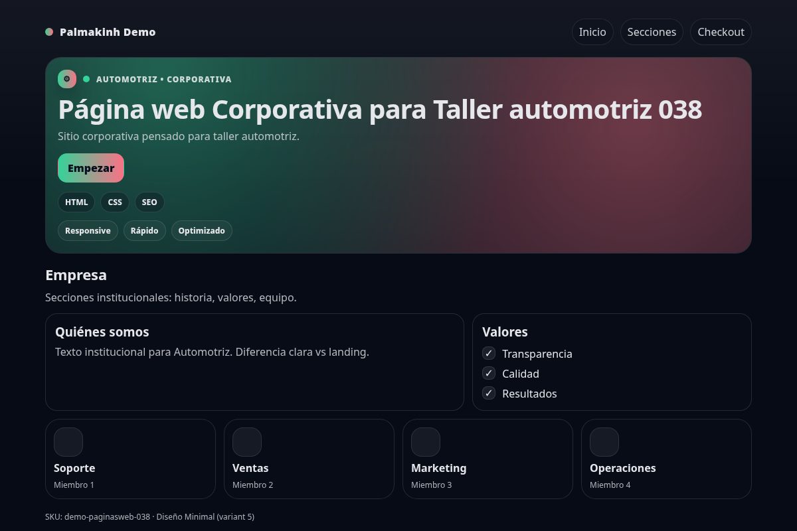This screenshot has height=531, width=797.
Task: Choose the Responsive chip
Action: 88,230
